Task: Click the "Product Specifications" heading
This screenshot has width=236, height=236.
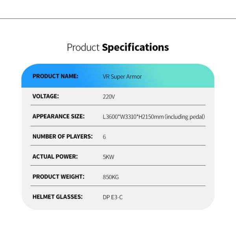Action: point(118,48)
